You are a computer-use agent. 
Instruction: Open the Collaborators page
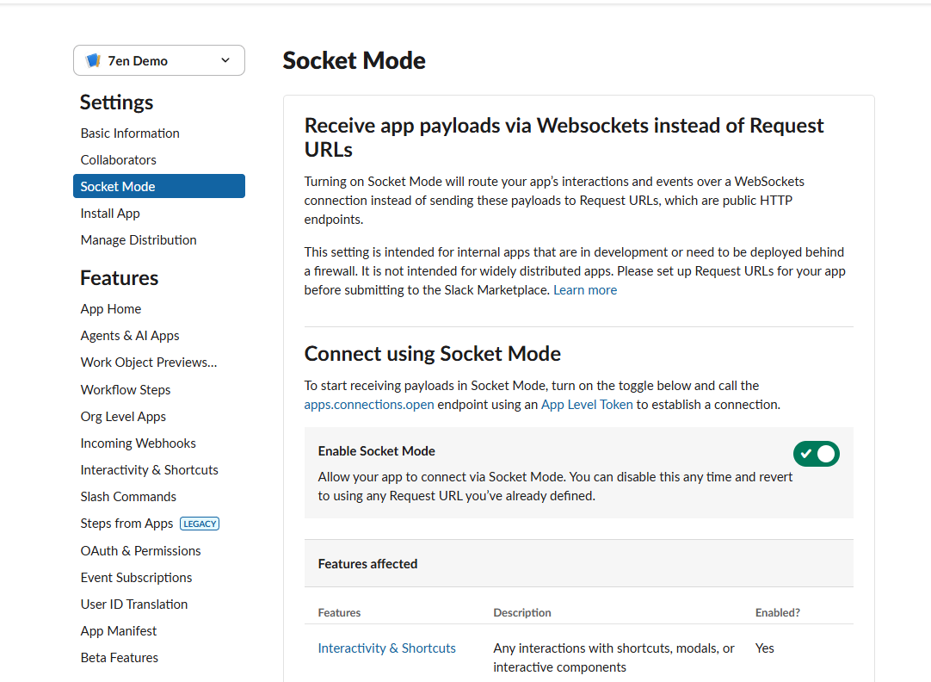118,160
